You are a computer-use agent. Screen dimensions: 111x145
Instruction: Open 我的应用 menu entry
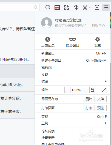(73, 68)
